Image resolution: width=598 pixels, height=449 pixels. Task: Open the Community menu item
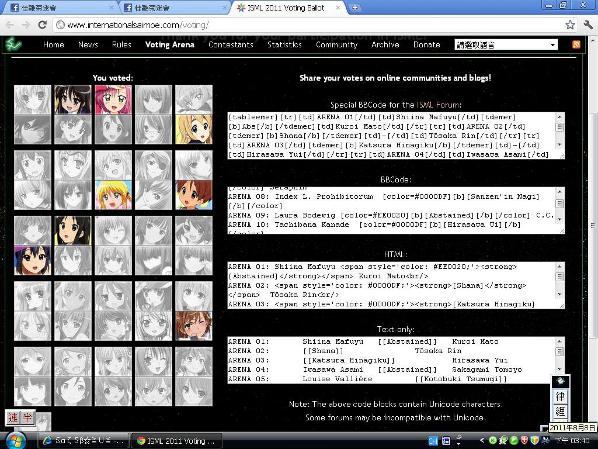coord(336,44)
